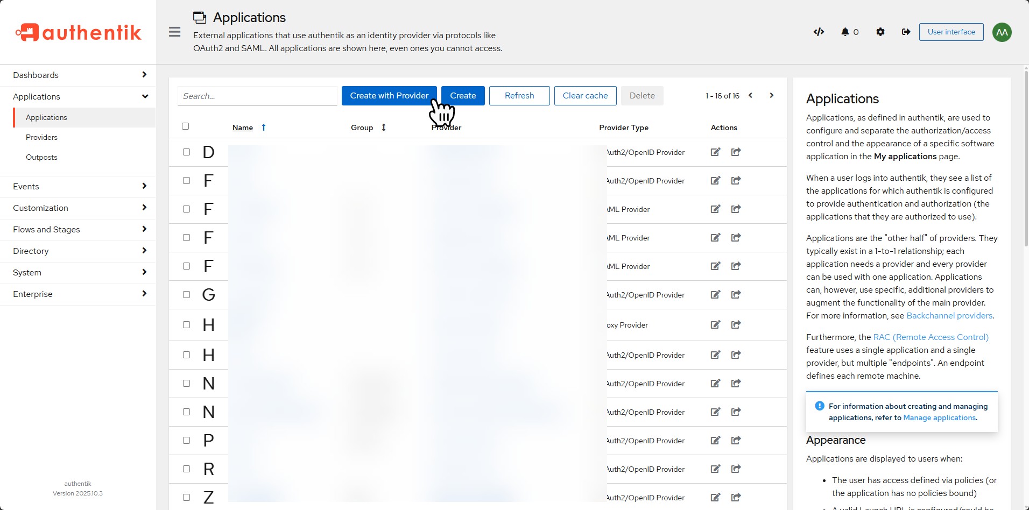Open the notifications bell icon
This screenshot has width=1029, height=510.
845,32
